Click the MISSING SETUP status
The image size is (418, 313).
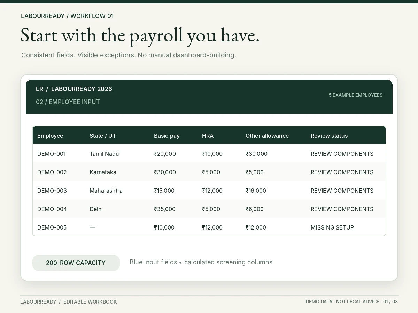tap(332, 227)
